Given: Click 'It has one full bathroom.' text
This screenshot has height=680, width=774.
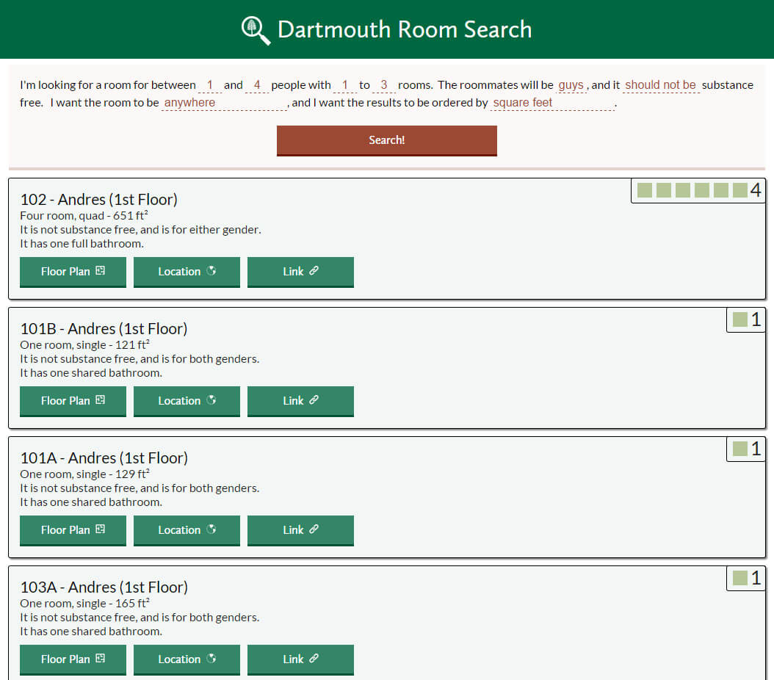Looking at the screenshot, I should (82, 244).
